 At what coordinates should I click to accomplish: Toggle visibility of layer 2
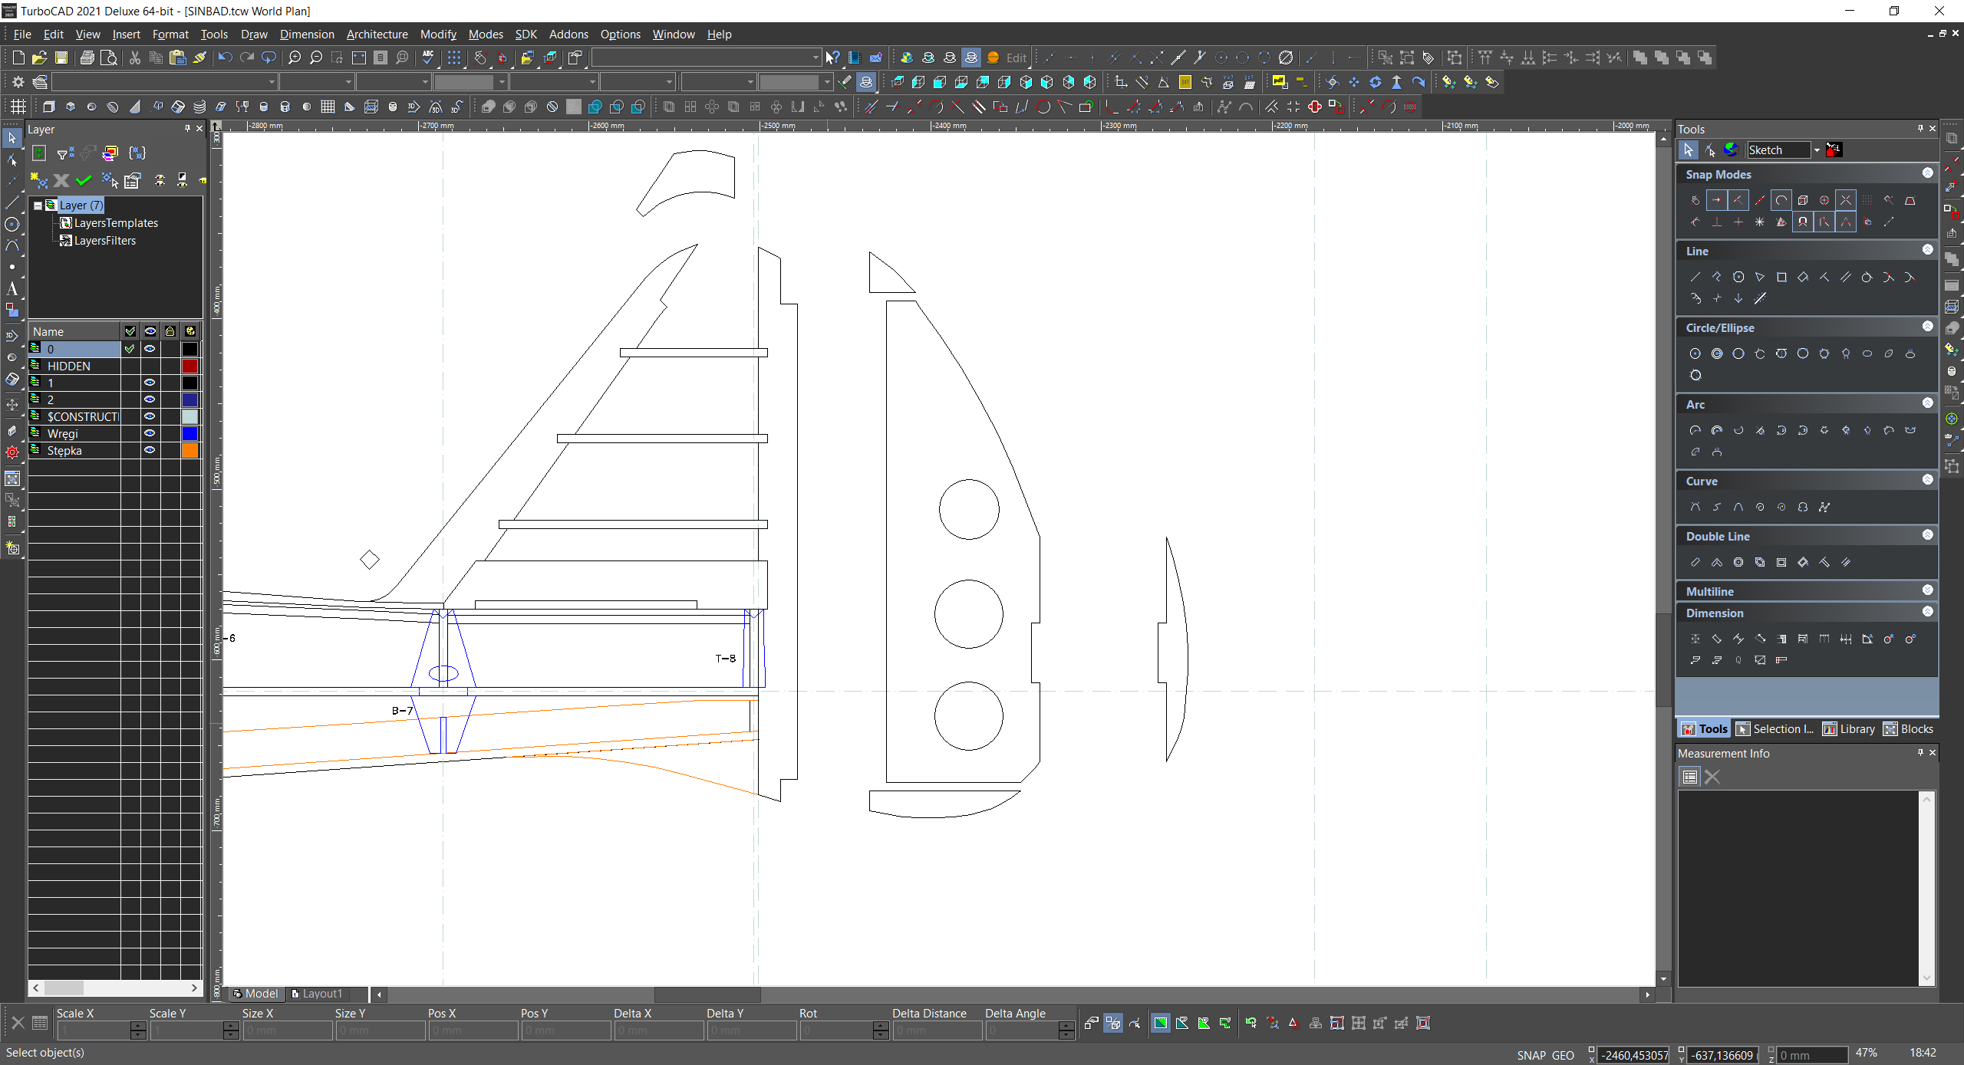tap(150, 399)
